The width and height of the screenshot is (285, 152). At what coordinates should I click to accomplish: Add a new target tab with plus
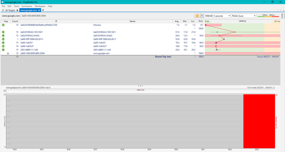click(x=43, y=10)
